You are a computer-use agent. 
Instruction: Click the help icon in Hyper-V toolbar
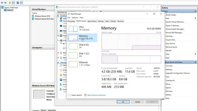(x=18, y=3)
